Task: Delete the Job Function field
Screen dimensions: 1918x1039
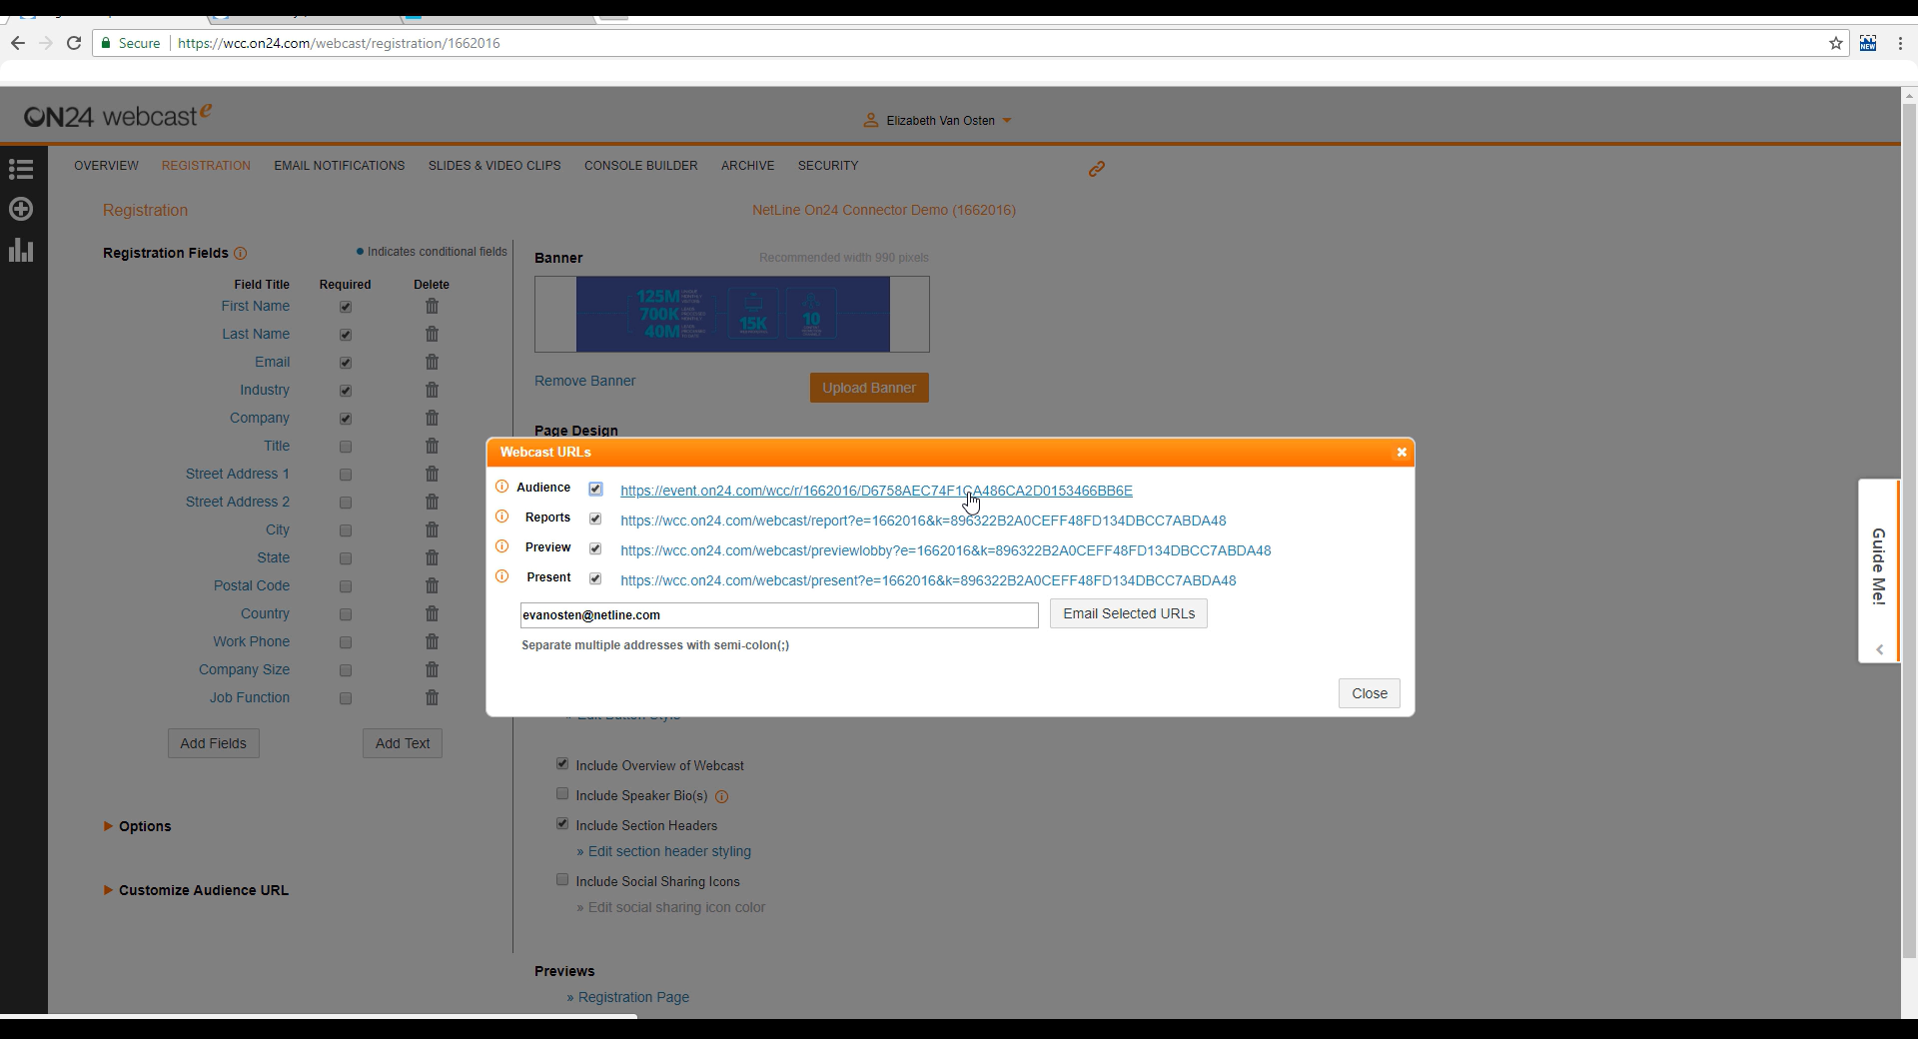Action: pos(432,697)
